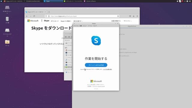Open the home folder desktop icon
The width and height of the screenshot is (192, 108).
[x=7, y=43]
